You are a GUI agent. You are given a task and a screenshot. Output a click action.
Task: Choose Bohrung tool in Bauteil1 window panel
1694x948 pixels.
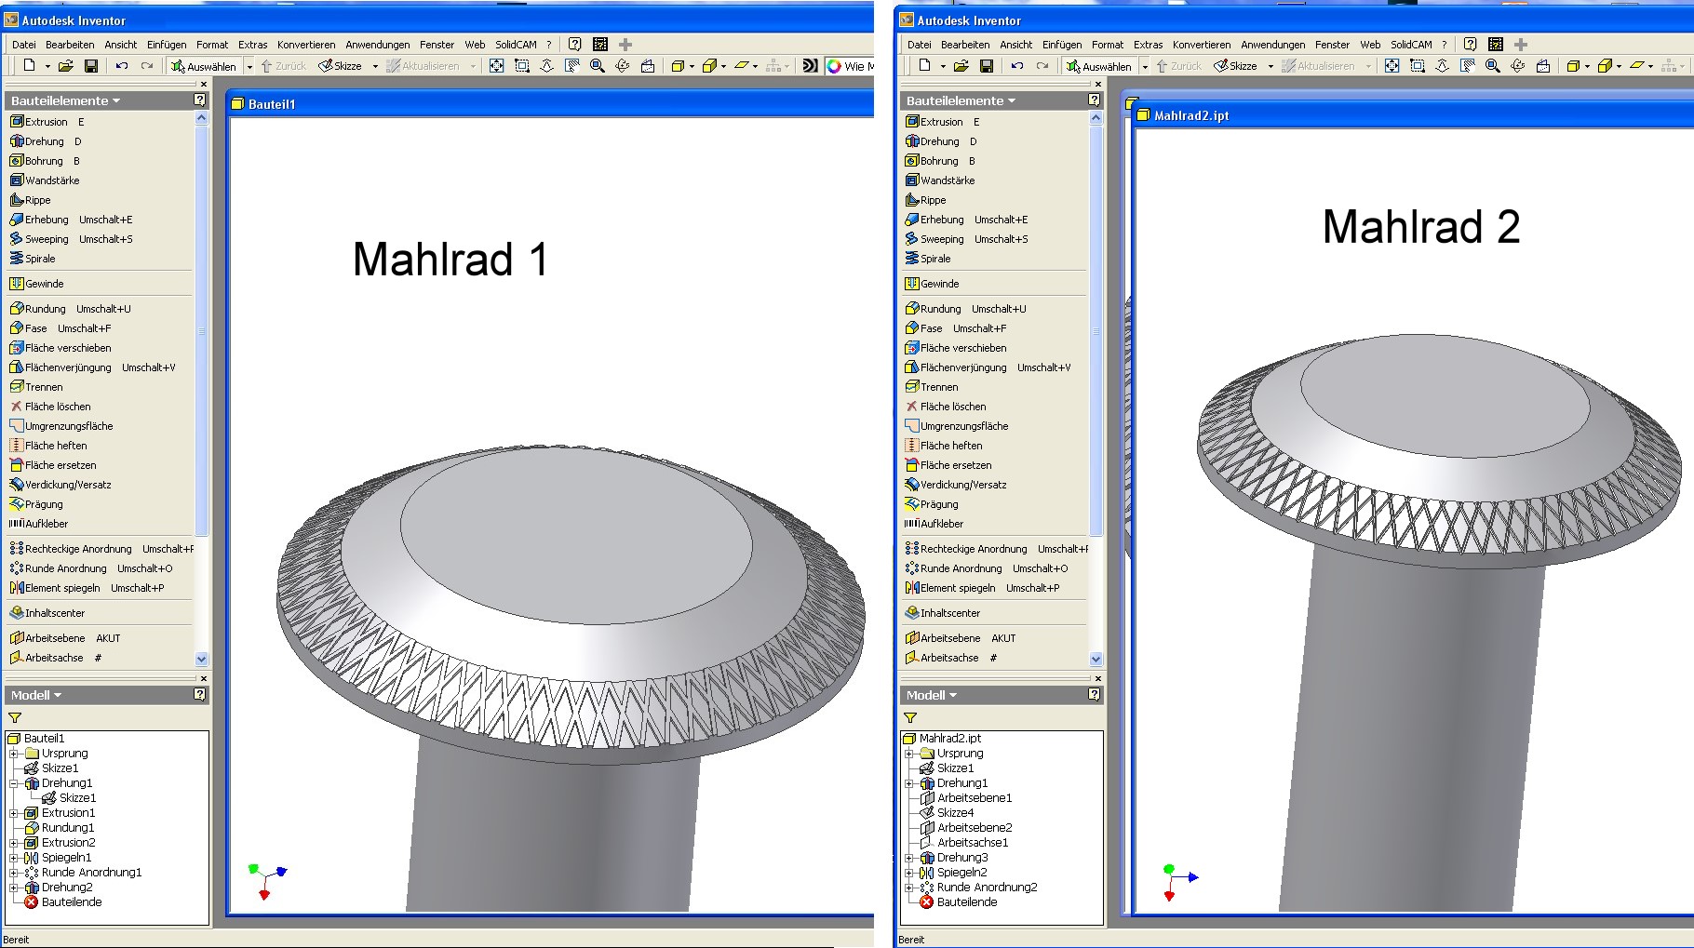pyautogui.click(x=45, y=161)
